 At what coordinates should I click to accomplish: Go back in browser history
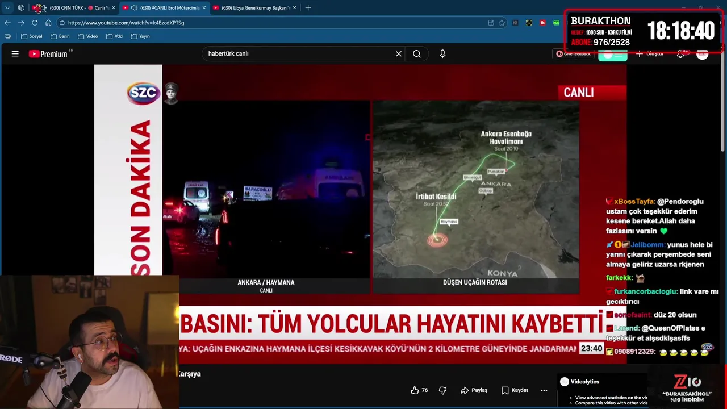pos(7,23)
